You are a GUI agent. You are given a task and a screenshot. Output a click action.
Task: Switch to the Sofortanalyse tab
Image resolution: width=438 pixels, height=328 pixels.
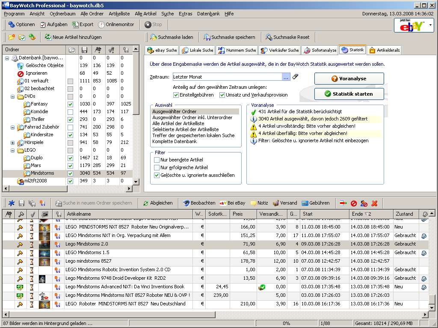tap(320, 50)
